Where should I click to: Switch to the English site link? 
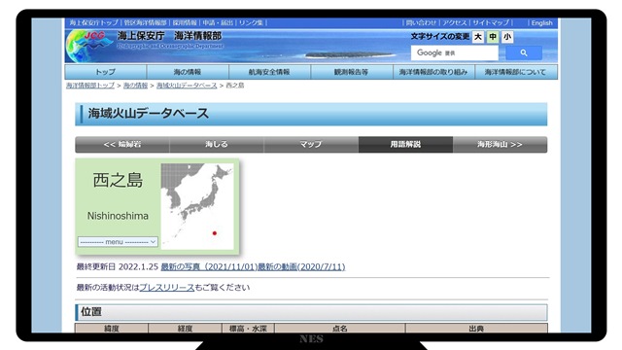pyautogui.click(x=542, y=23)
